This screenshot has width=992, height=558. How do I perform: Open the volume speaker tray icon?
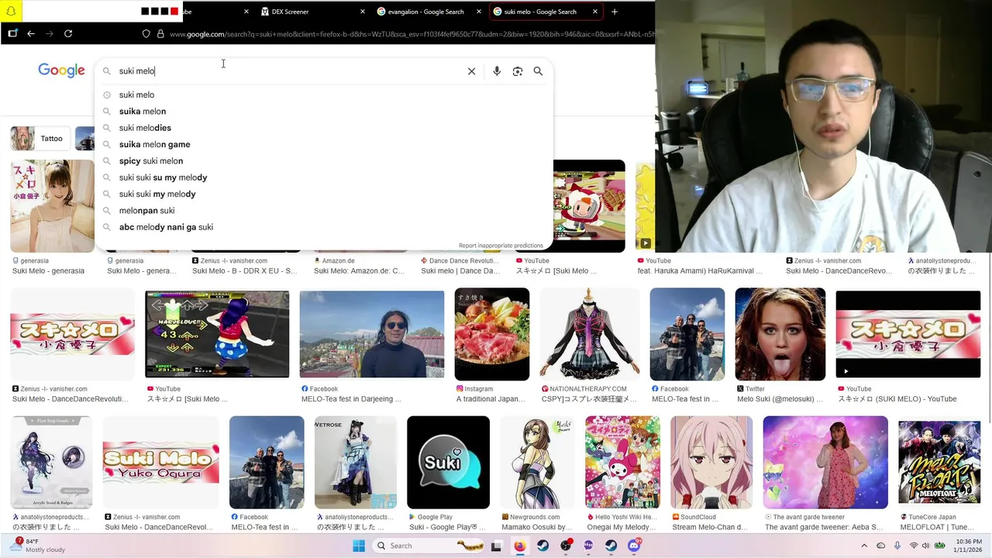(x=925, y=546)
